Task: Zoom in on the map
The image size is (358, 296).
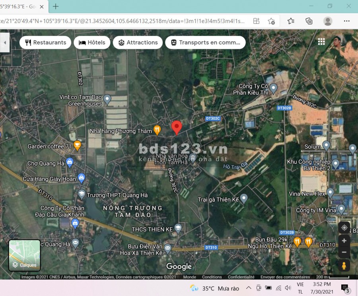Action: 344,241
